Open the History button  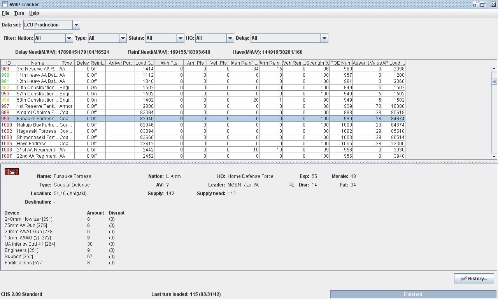(474, 278)
